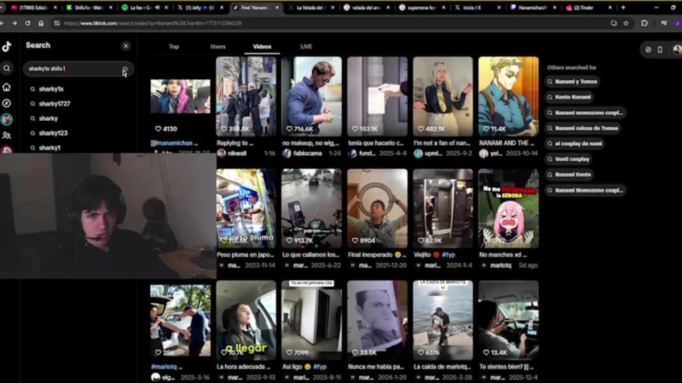Open the 'Peso pluma en japo...' video thumbnail
This screenshot has height=383, width=682.
pyautogui.click(x=246, y=209)
